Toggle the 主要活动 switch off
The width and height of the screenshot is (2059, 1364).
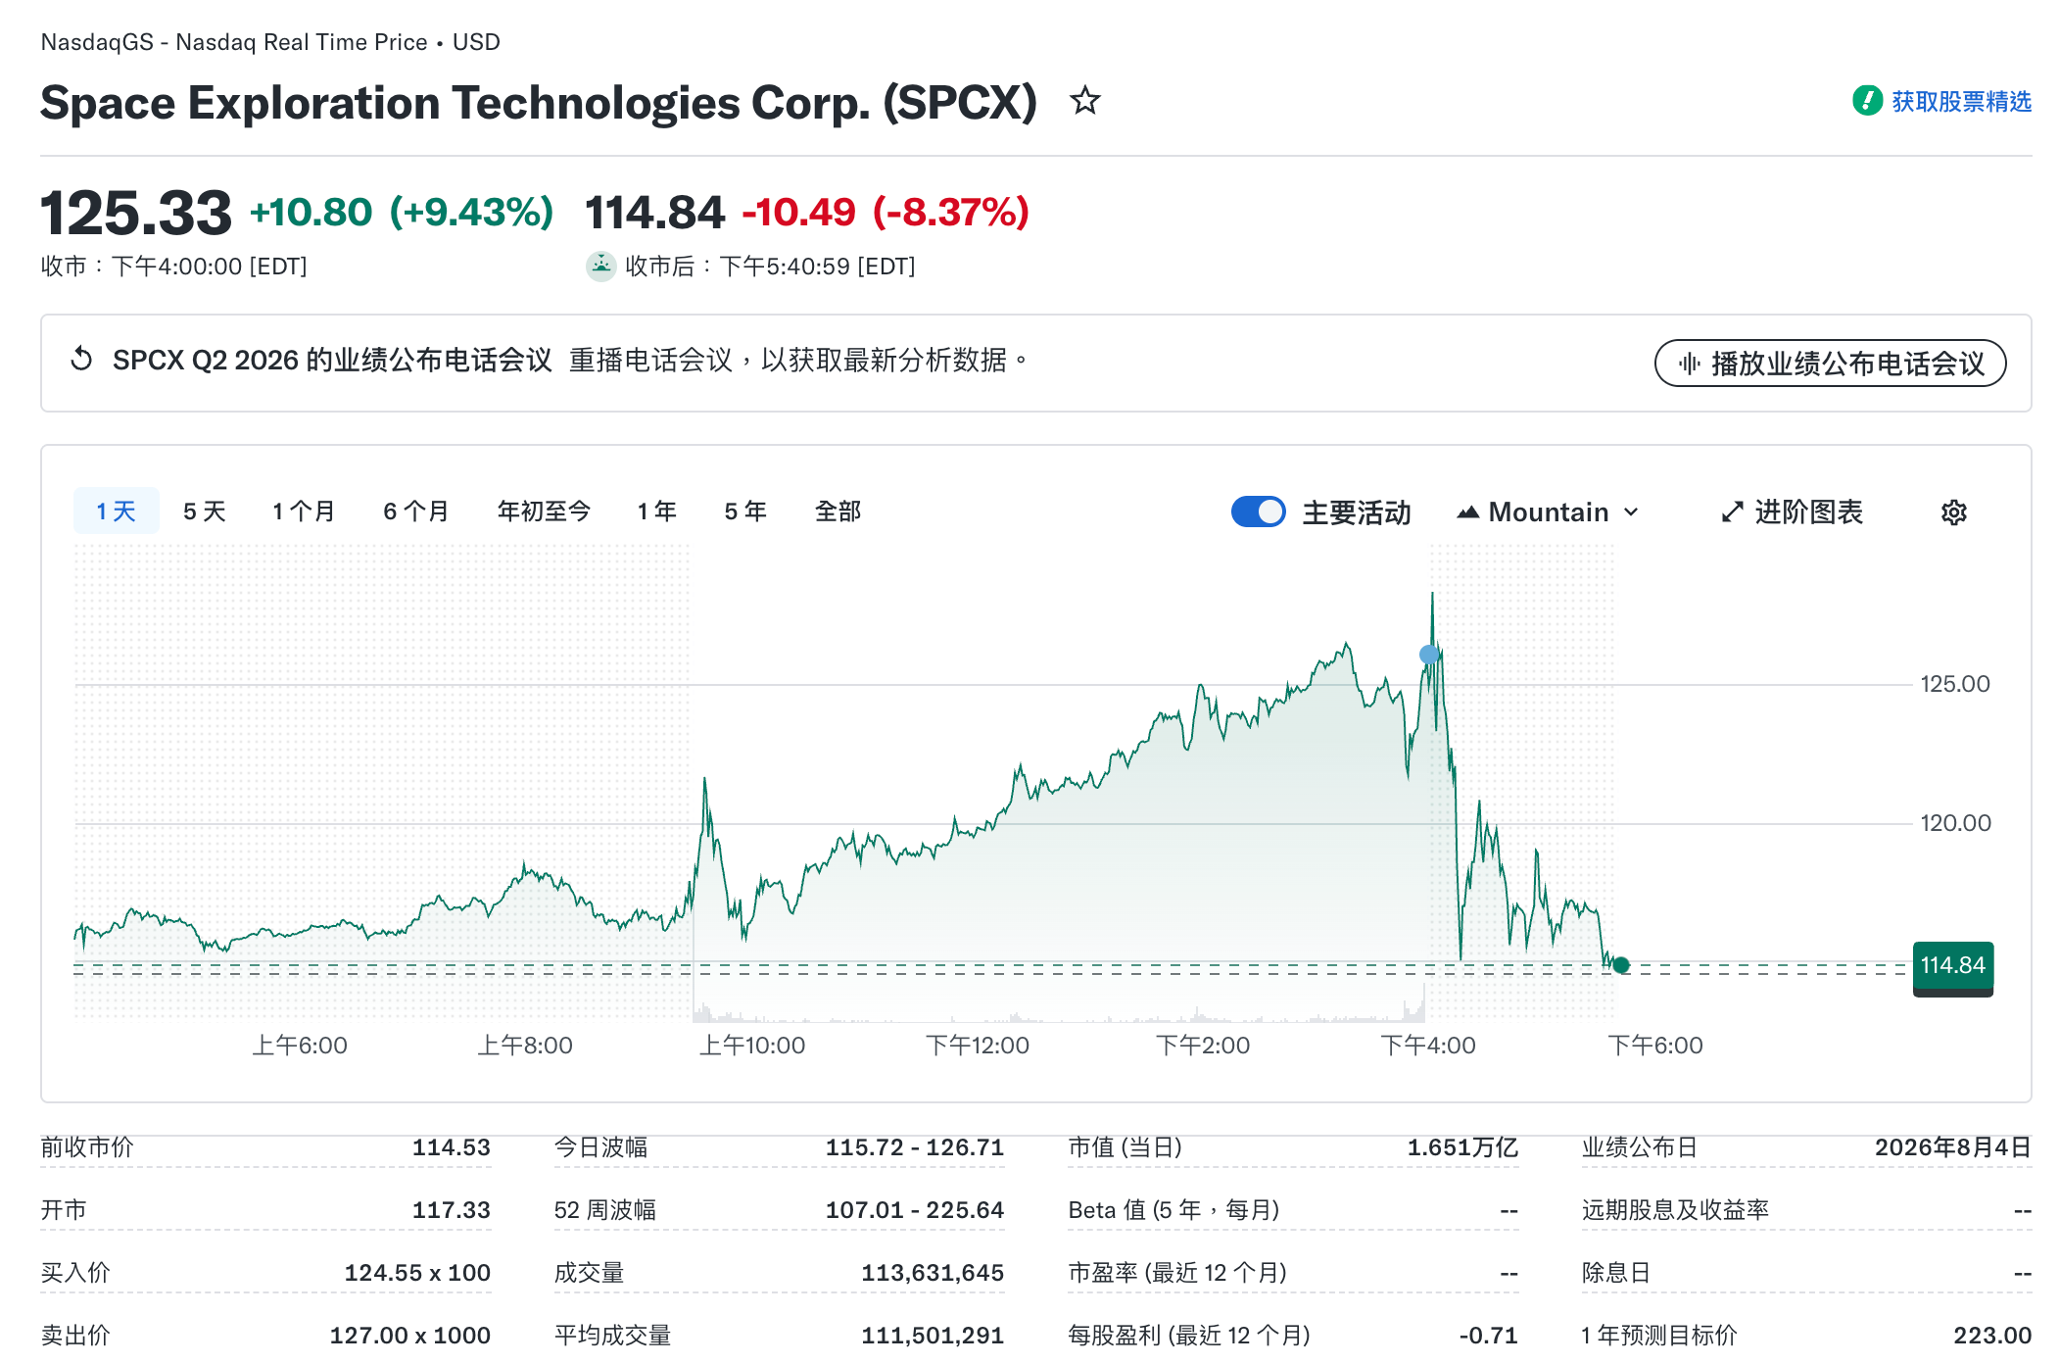(x=1258, y=511)
